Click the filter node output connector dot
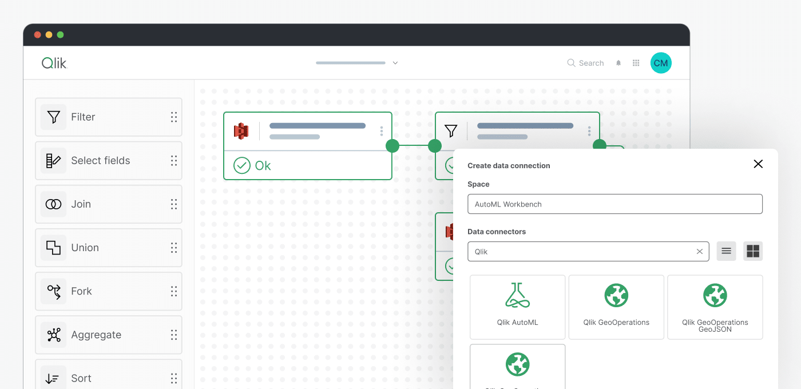801x389 pixels. point(599,145)
